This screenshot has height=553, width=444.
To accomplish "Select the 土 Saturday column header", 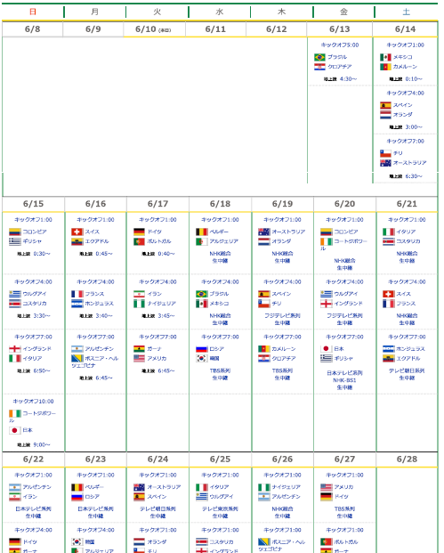I will [407, 12].
